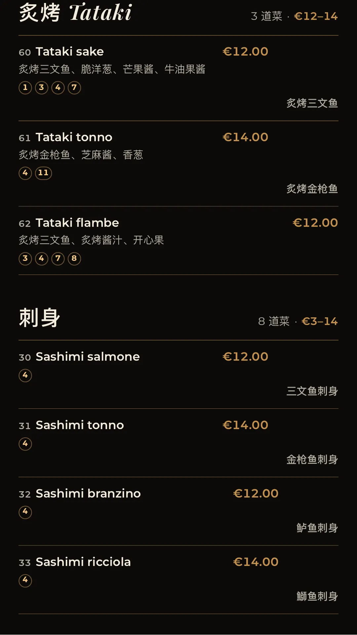This screenshot has height=635, width=357.
Task: Open the Tataki sake dish entry
Action: pos(178,78)
